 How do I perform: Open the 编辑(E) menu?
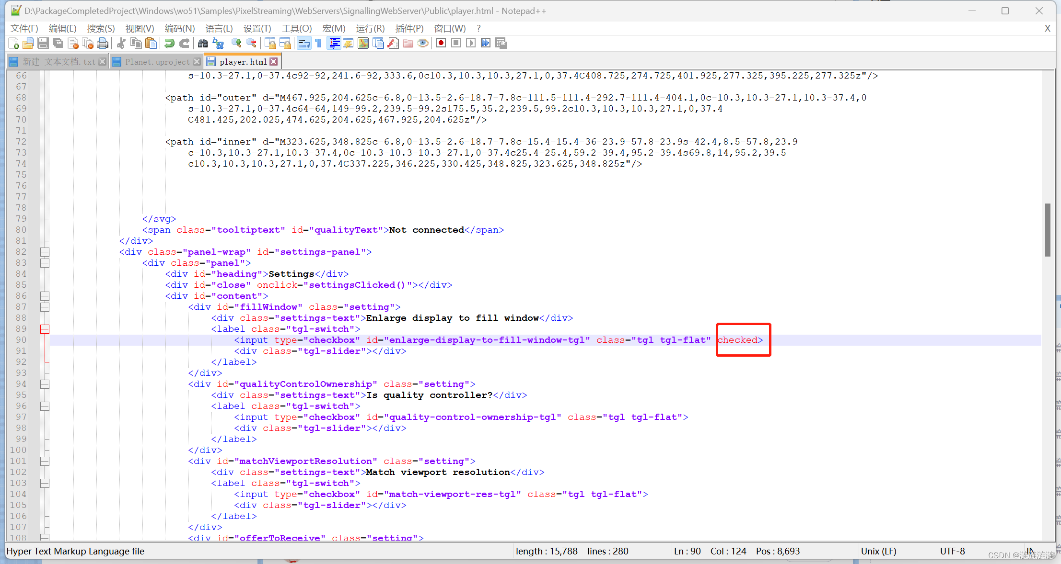tap(63, 29)
